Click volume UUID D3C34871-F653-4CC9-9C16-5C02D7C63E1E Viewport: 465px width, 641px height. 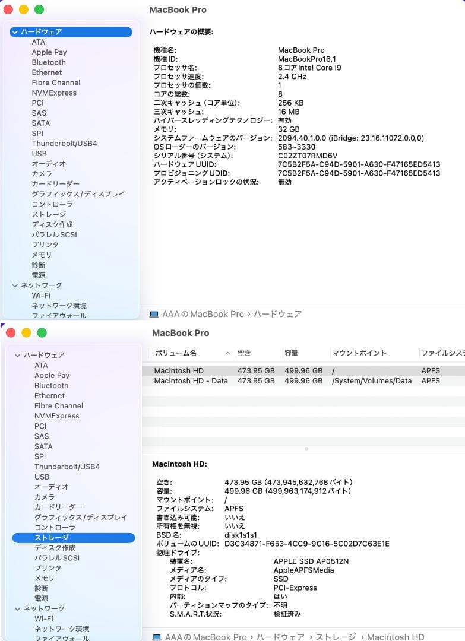coord(306,544)
